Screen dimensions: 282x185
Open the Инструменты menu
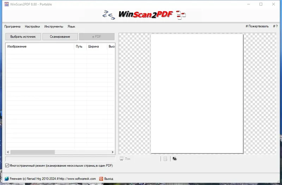coord(54,27)
